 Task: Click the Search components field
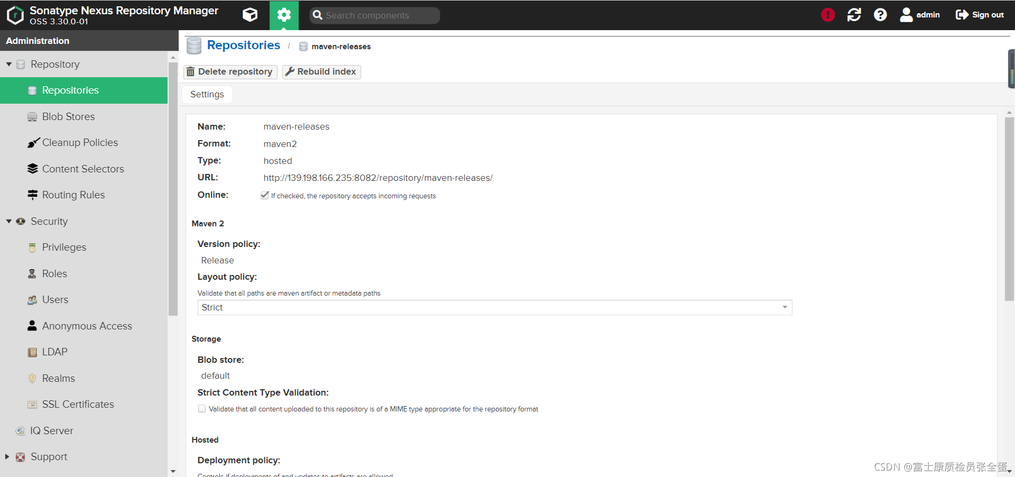(x=375, y=15)
